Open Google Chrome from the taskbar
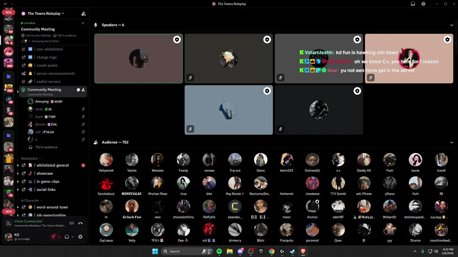This screenshot has height=257, width=458. click(272, 251)
